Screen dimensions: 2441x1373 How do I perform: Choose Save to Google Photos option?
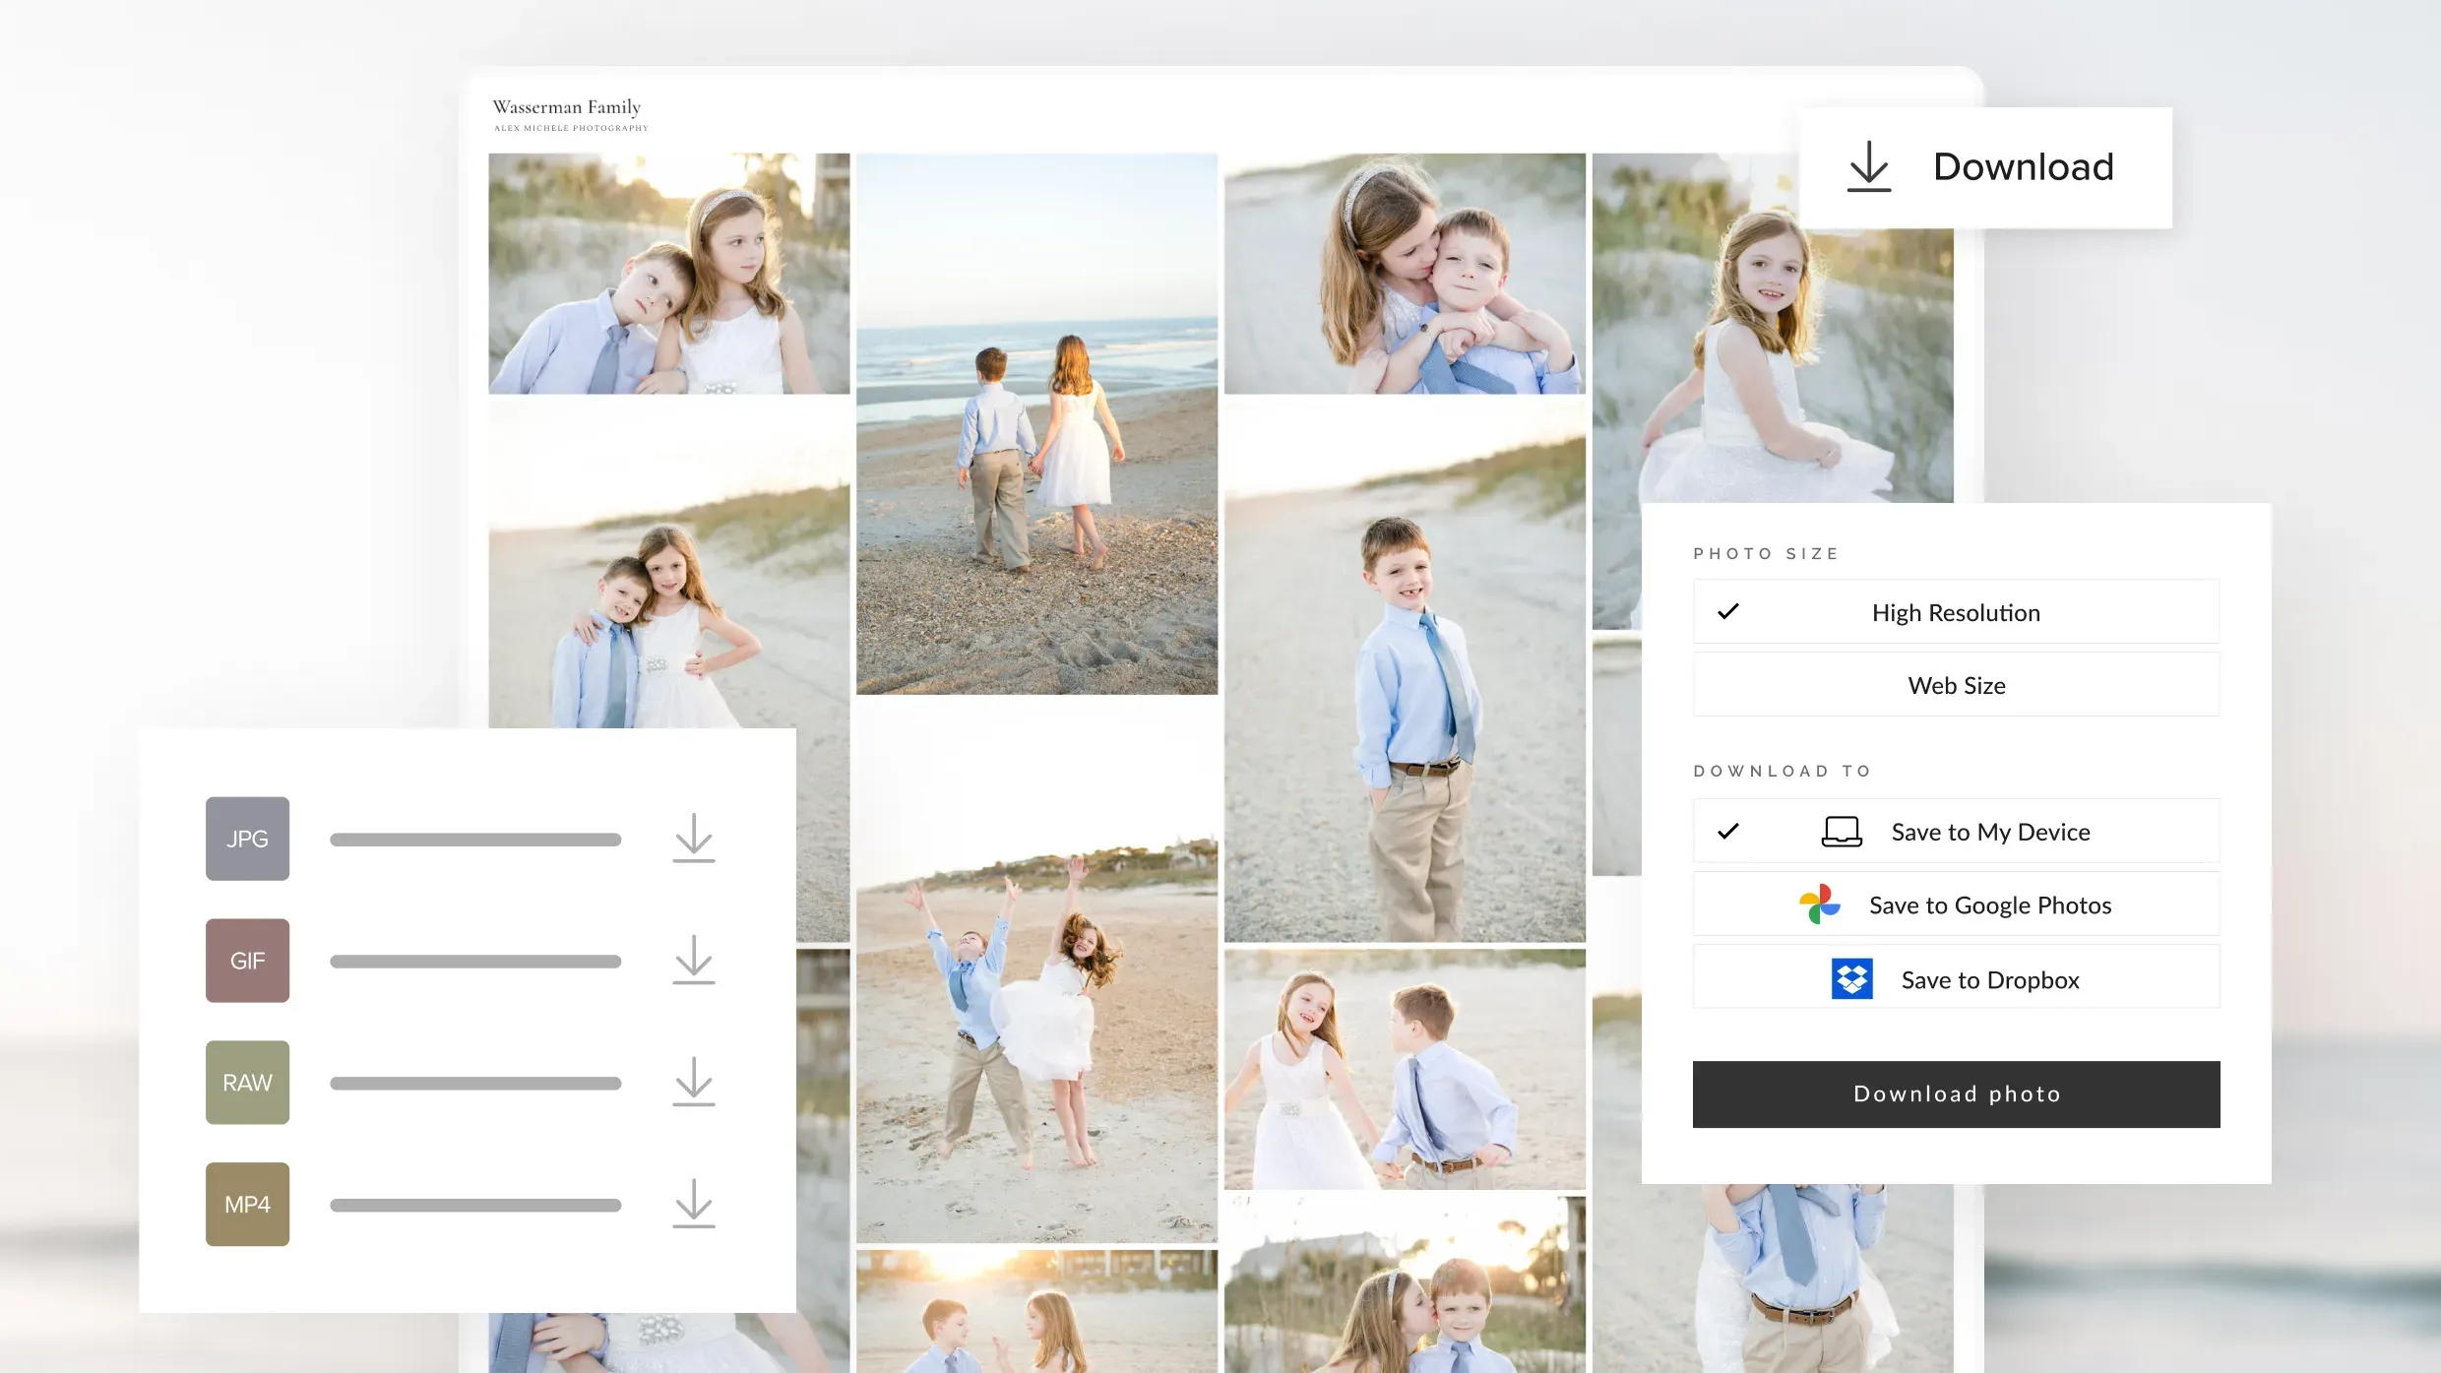(1989, 905)
